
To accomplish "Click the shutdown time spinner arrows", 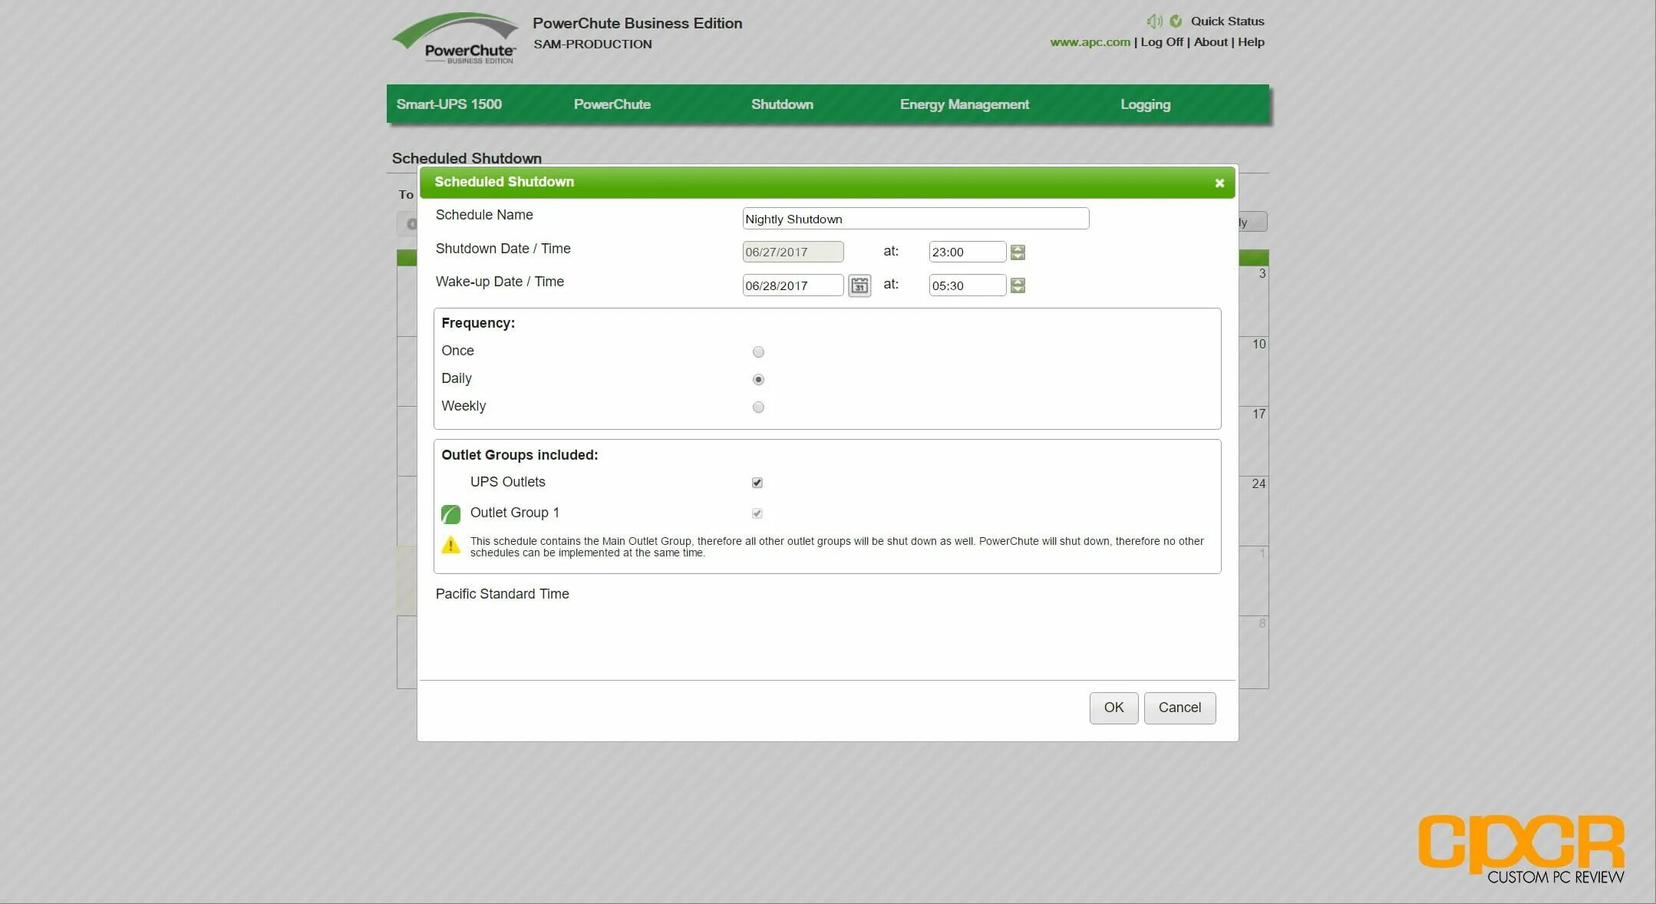I will click(x=1018, y=252).
